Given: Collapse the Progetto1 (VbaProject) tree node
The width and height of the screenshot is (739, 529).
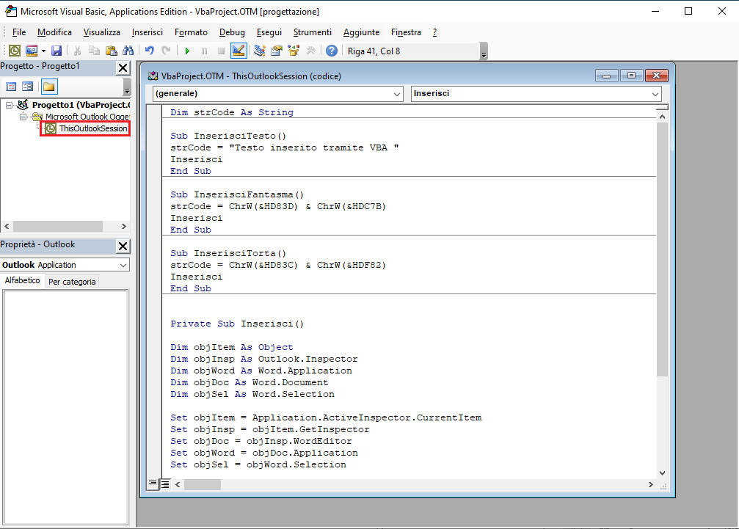Looking at the screenshot, I should (x=9, y=105).
